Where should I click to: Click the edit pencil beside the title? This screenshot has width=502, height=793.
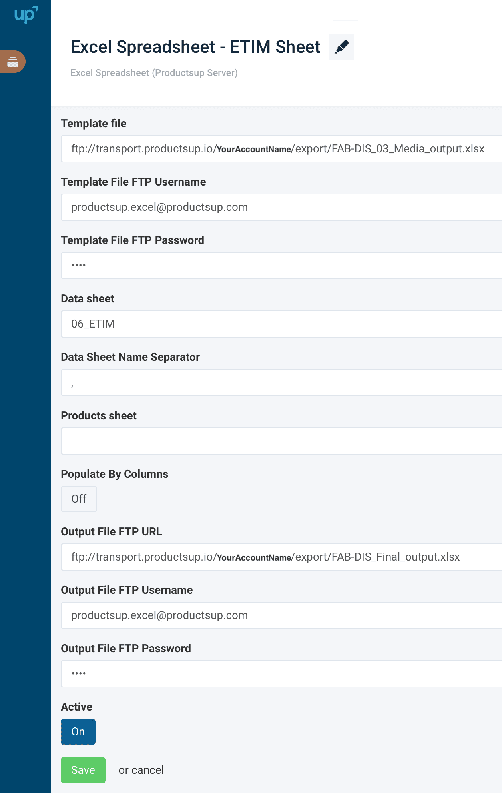(341, 47)
